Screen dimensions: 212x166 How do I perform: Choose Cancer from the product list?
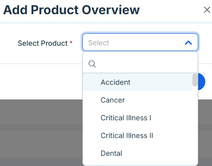pos(138,100)
